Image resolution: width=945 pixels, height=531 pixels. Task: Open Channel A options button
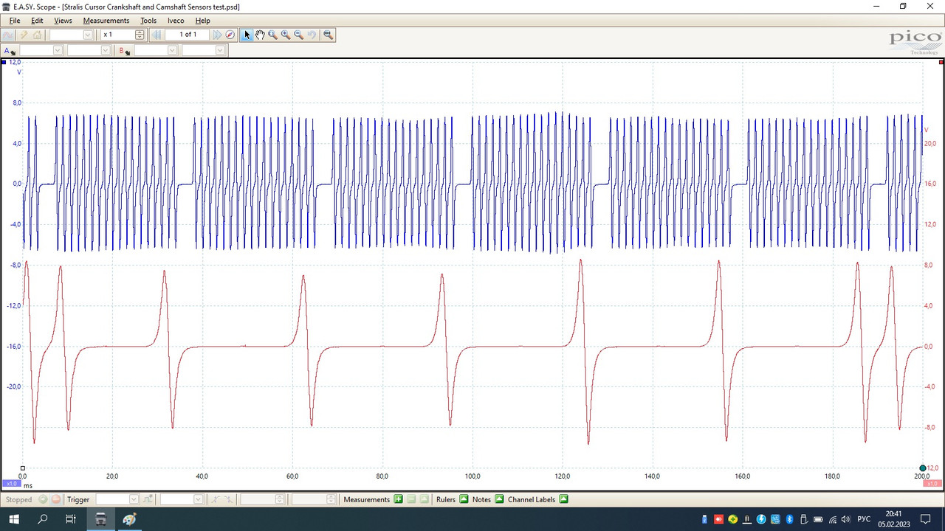tap(10, 50)
